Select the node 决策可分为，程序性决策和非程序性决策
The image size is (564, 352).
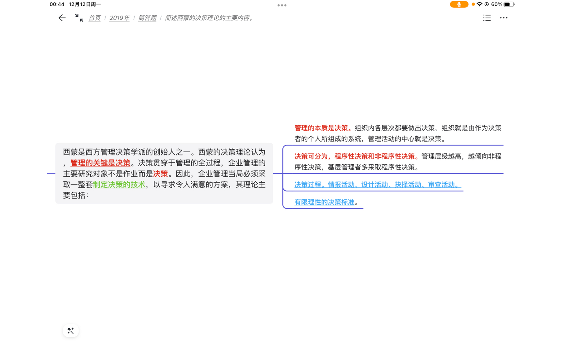pos(398,162)
